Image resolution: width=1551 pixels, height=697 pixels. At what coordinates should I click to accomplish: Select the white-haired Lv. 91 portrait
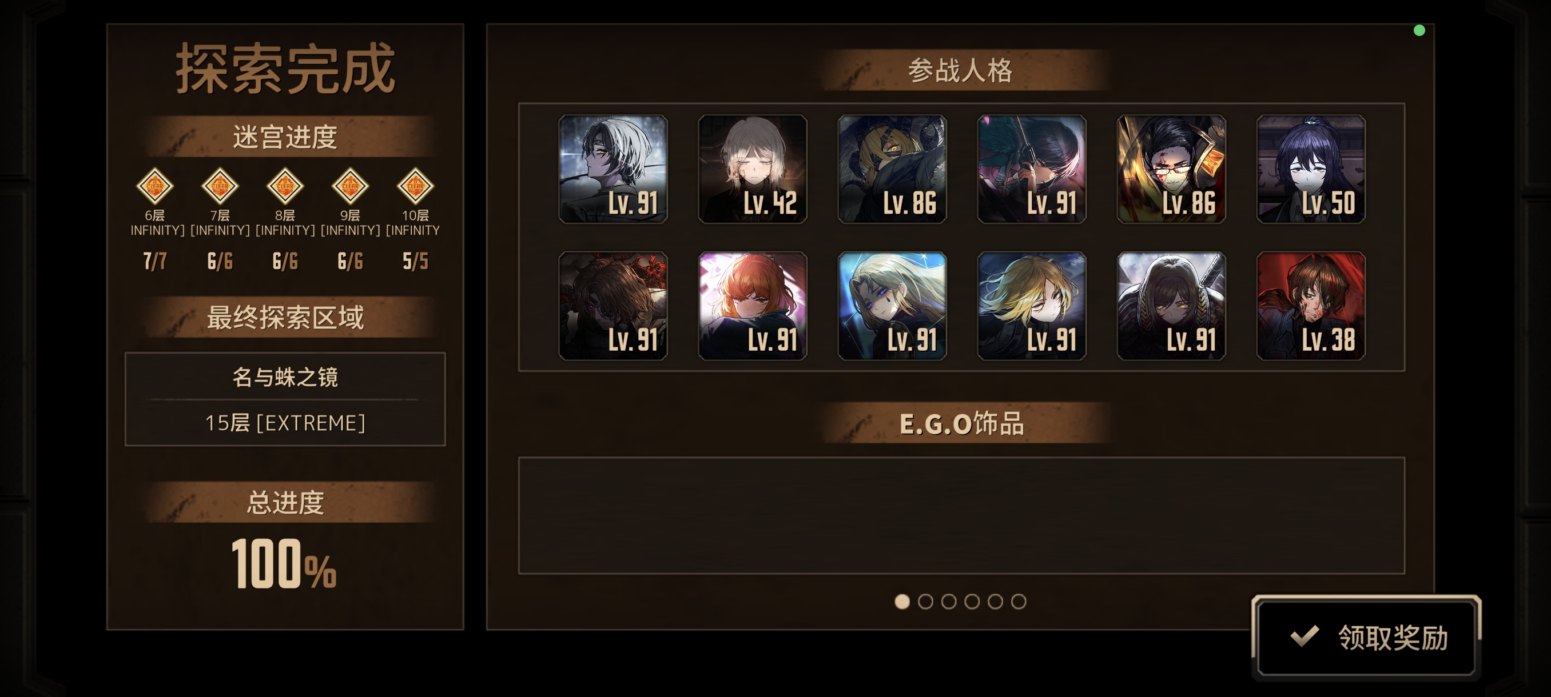(x=613, y=169)
